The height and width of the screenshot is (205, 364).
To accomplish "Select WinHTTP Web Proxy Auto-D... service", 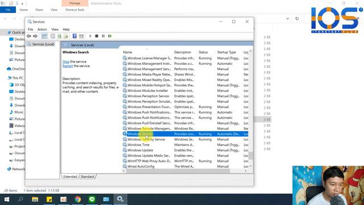I will pyautogui.click(x=185, y=161).
